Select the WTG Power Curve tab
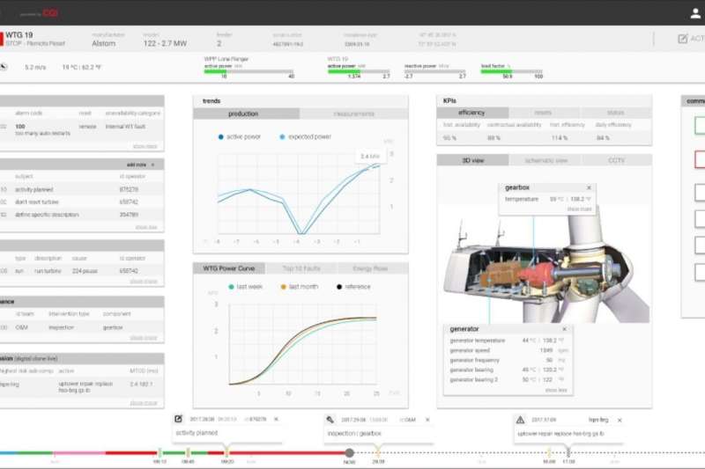Screen dimensions: 705x469 click(x=229, y=268)
